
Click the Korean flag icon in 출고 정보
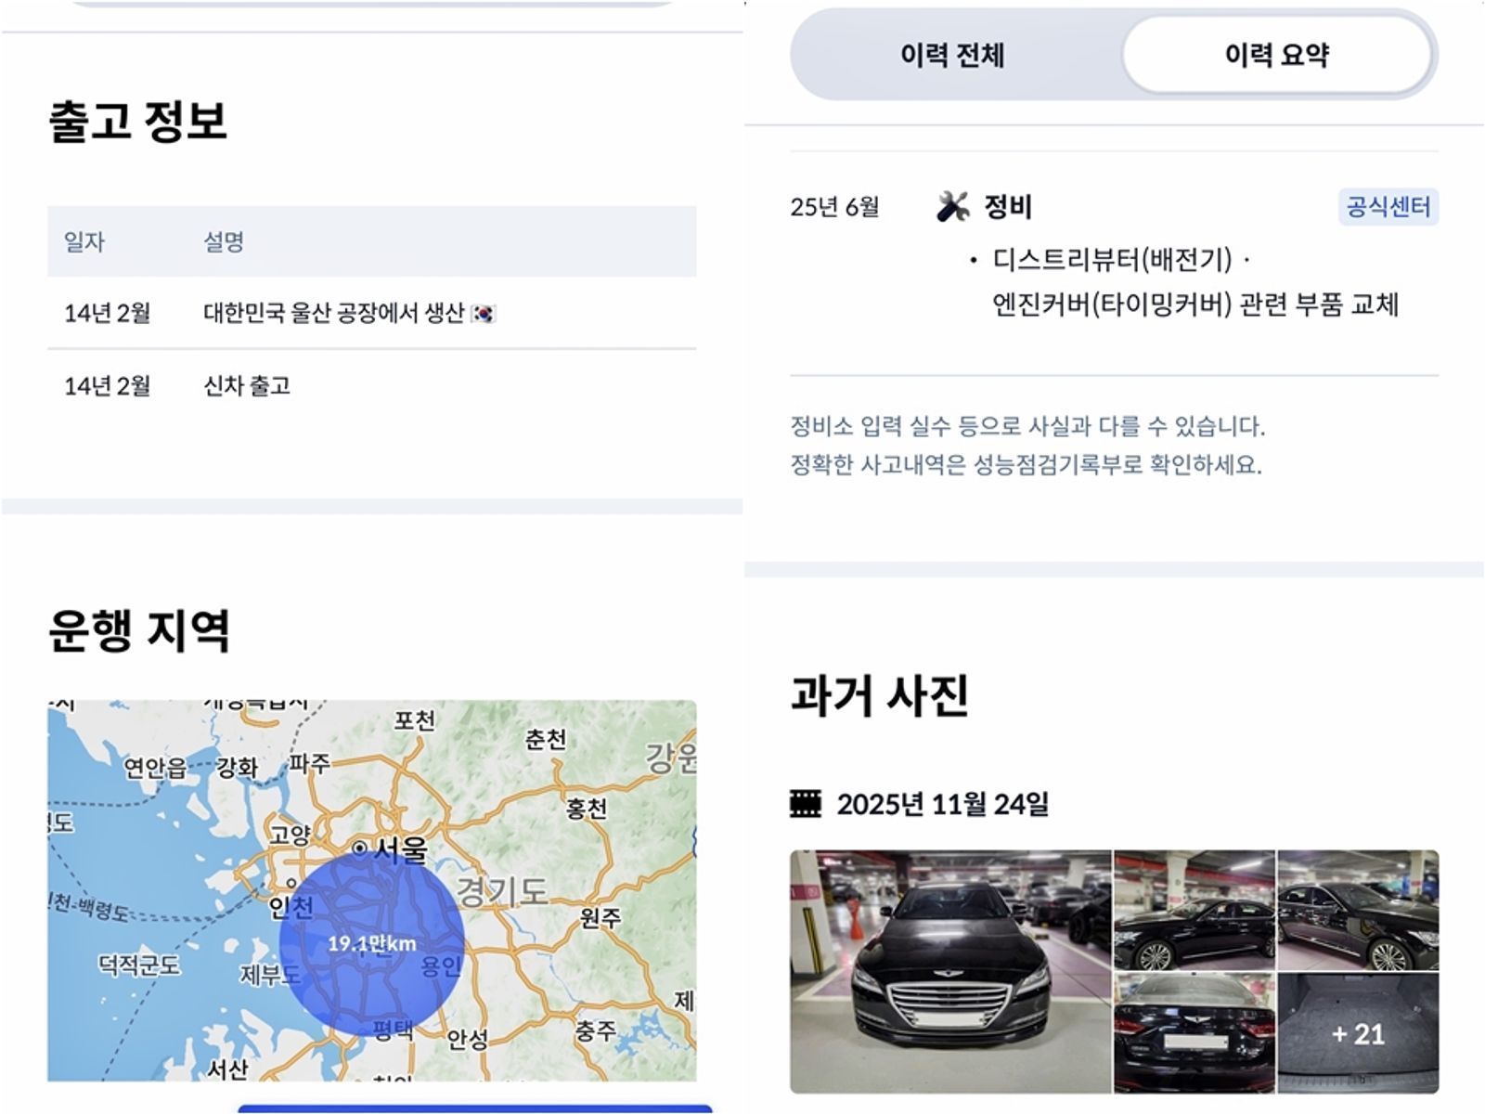(483, 314)
